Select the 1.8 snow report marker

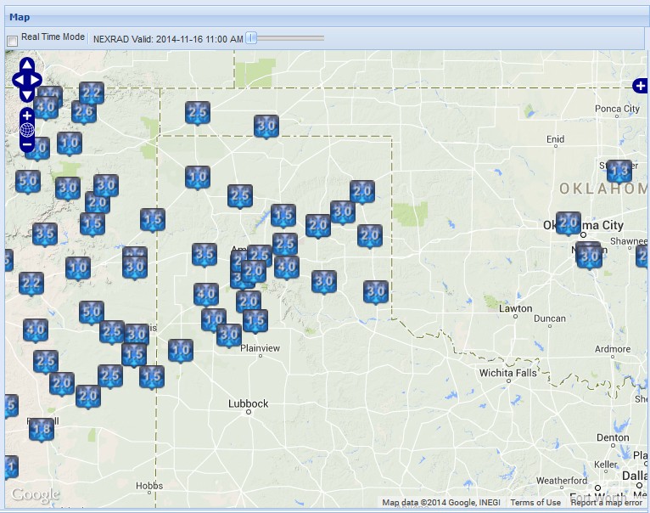tap(42, 430)
